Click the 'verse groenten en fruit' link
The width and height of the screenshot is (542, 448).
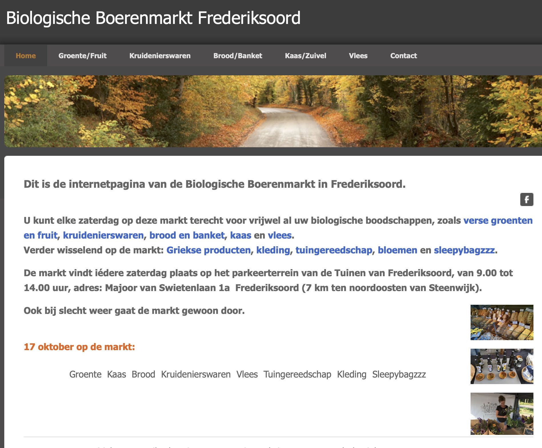[498, 221]
